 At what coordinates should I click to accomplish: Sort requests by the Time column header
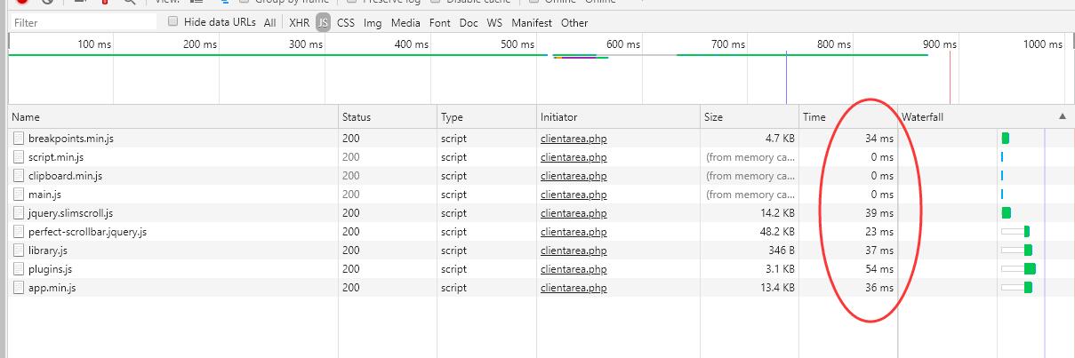(x=814, y=117)
